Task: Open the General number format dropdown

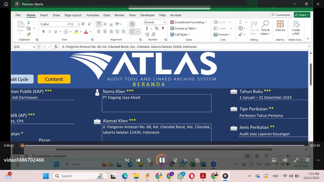Action: 164,22
